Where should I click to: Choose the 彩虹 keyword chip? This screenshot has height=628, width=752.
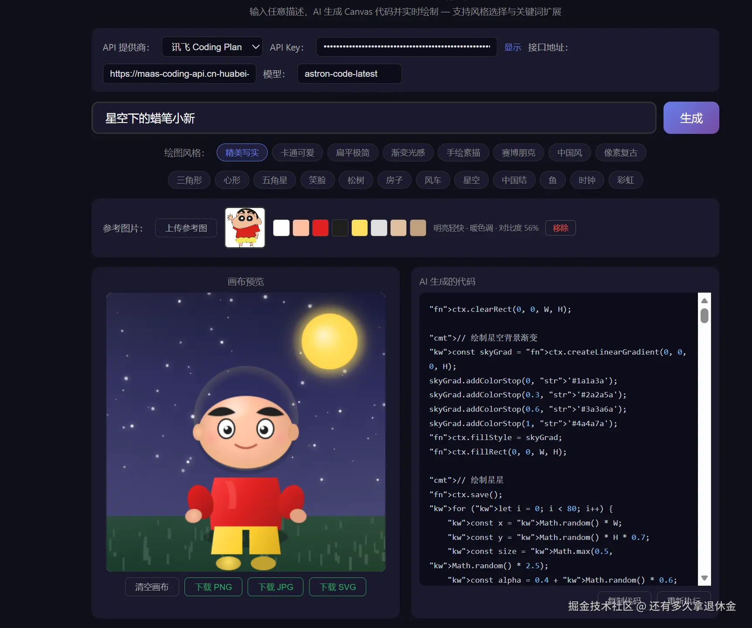tap(626, 180)
